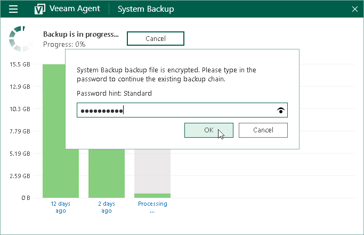Click the 15.5 GB axis label

point(20,64)
